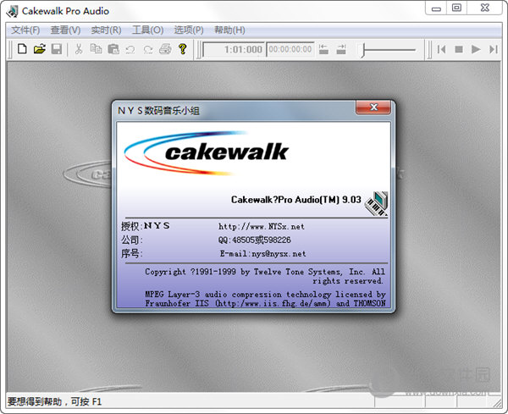Open help with the question mark icon
508x414 pixels.
pyautogui.click(x=183, y=49)
